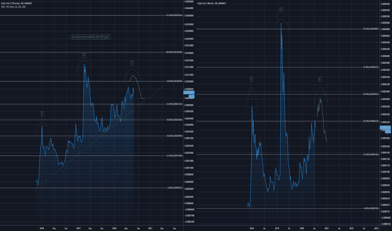Click the 0.00004800 value on the Bitcoin price axis
Viewport: 392px width, 231px height.
(385, 29)
